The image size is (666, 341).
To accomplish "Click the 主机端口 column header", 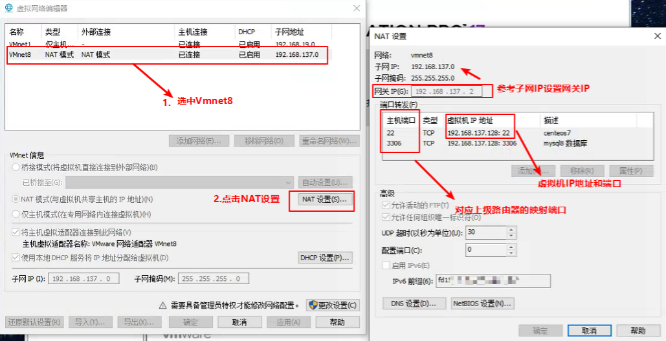I will pos(401,120).
